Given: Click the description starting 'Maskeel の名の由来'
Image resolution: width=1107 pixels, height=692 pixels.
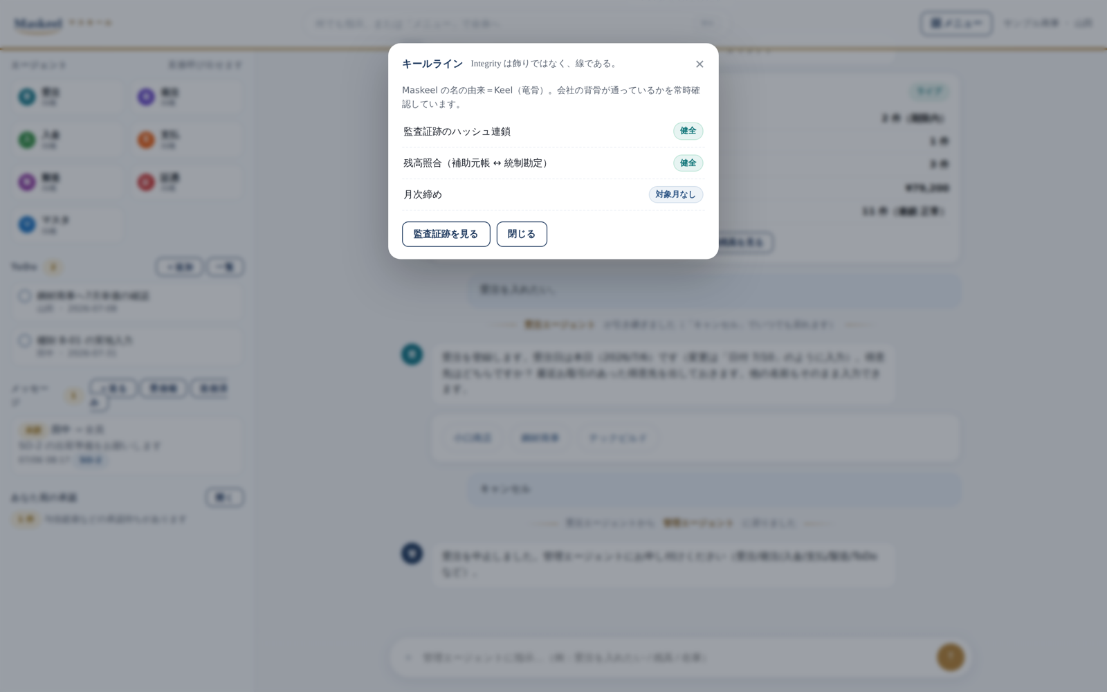Looking at the screenshot, I should (551, 97).
